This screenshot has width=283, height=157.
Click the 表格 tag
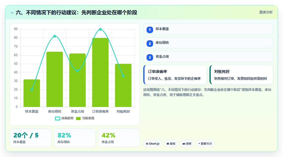coord(171,144)
